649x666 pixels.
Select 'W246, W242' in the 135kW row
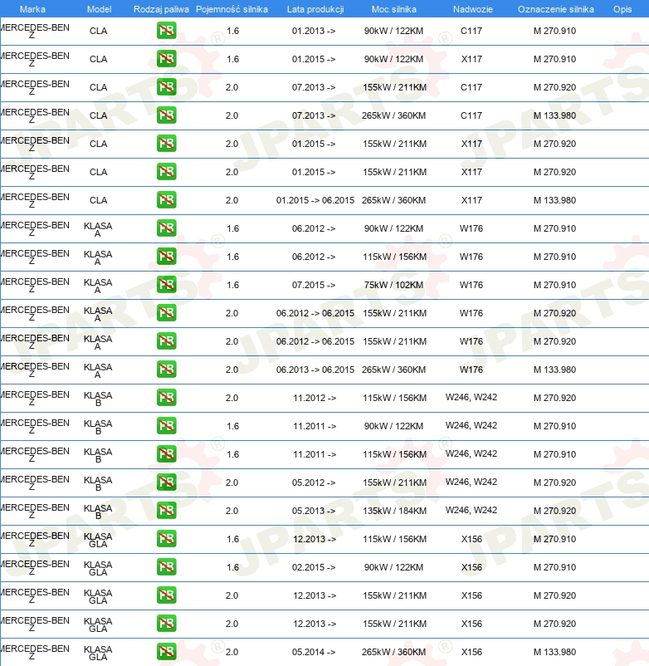tap(471, 510)
